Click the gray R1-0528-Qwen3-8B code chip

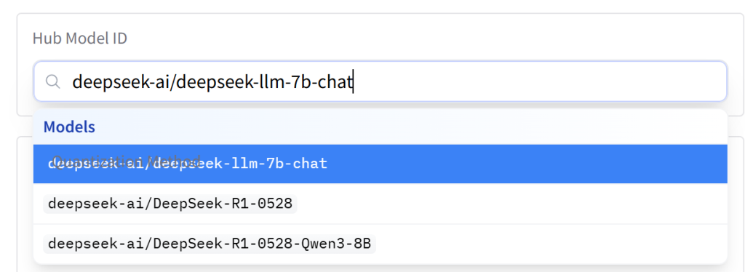210,244
